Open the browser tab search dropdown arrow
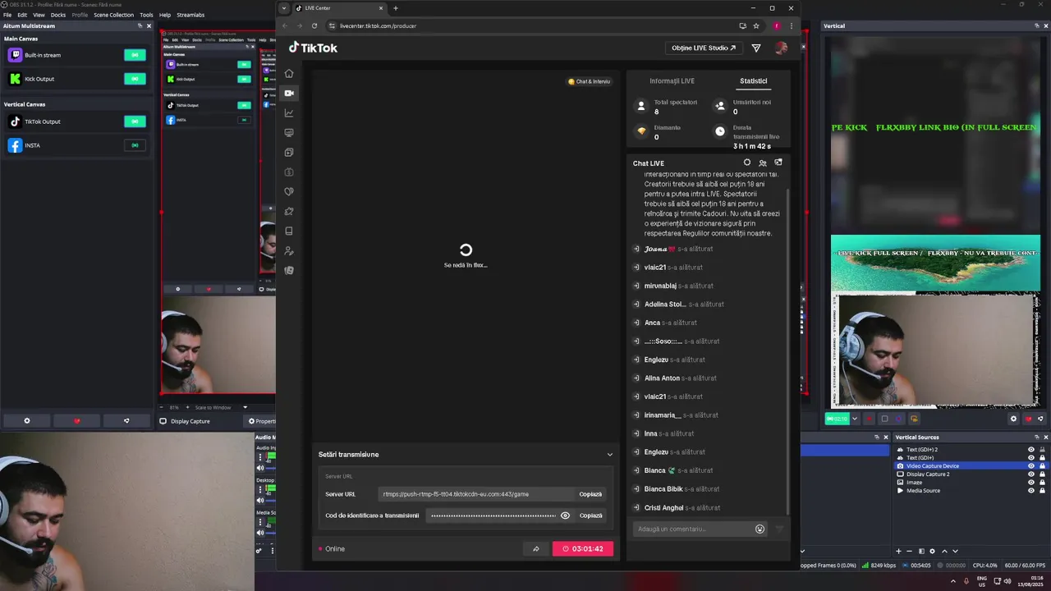The image size is (1051, 591). pyautogui.click(x=284, y=8)
